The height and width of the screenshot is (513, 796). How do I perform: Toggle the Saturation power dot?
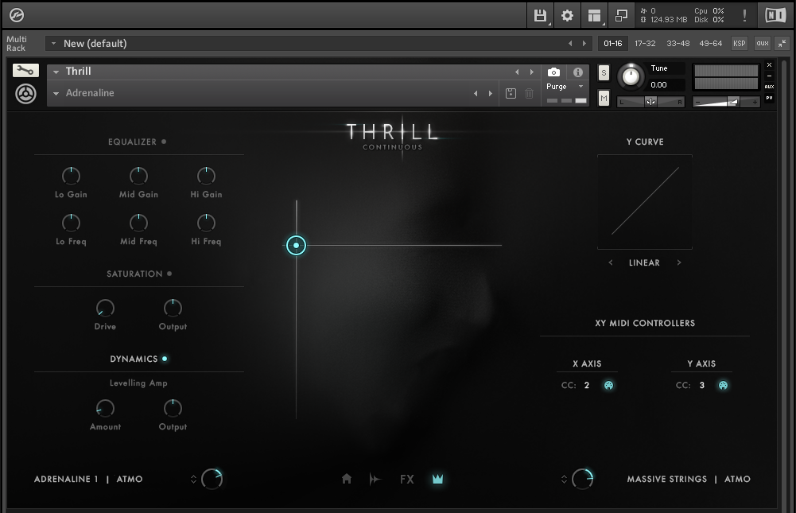click(x=169, y=274)
